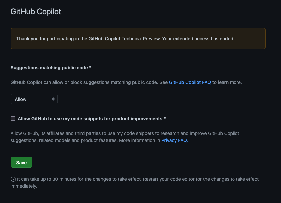Image resolution: width=281 pixels, height=203 pixels.
Task: Click the GitHub Copilot page heading
Action: point(36,11)
